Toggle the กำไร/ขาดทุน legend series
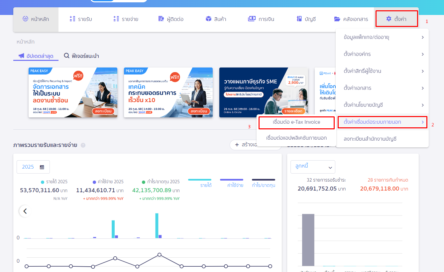Viewport: 444px width, 272px height. [x=264, y=183]
